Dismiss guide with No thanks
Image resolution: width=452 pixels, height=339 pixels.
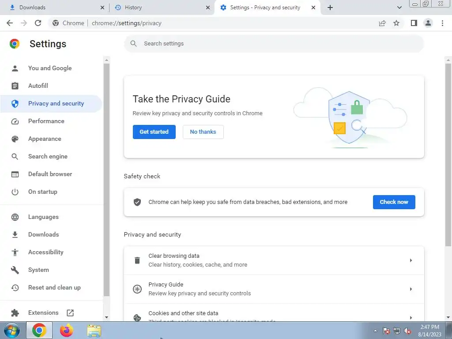tap(203, 132)
